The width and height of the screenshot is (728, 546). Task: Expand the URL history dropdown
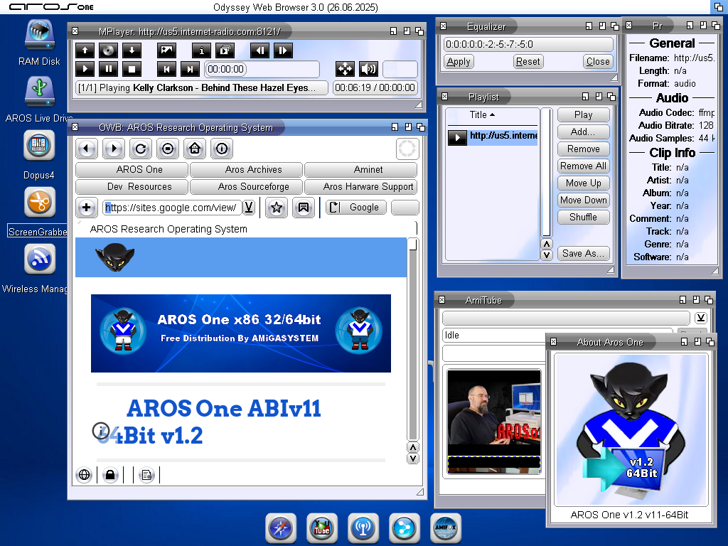[249, 208]
